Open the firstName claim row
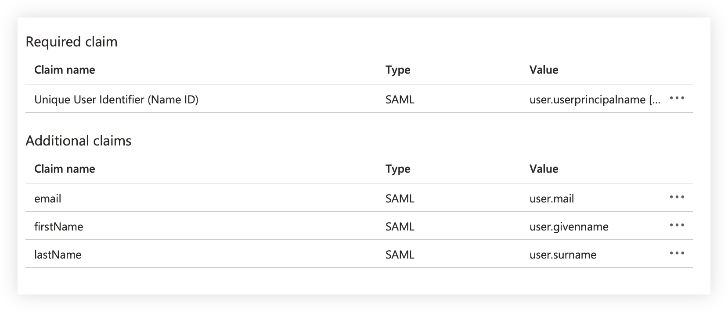Image resolution: width=728 pixels, height=312 pixels. pos(59,227)
